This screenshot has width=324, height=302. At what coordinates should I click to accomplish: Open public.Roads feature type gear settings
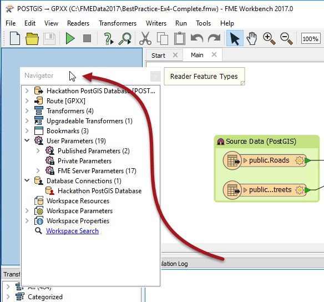click(x=299, y=160)
